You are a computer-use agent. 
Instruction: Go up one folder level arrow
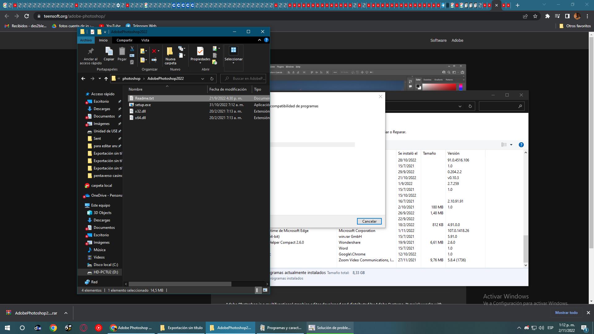coord(106,79)
